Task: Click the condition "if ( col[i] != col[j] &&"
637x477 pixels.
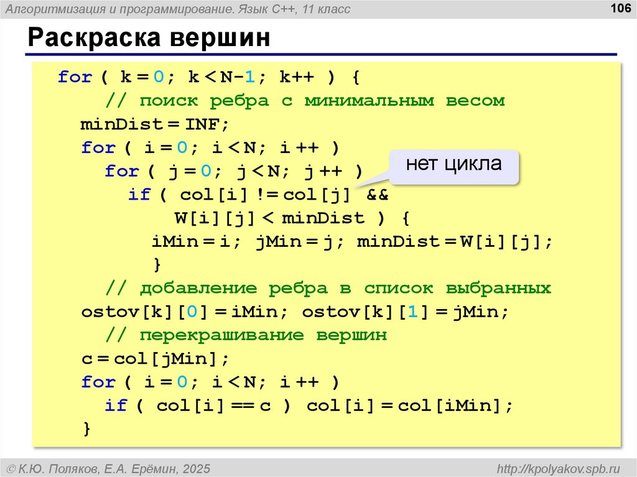Action: point(258,195)
